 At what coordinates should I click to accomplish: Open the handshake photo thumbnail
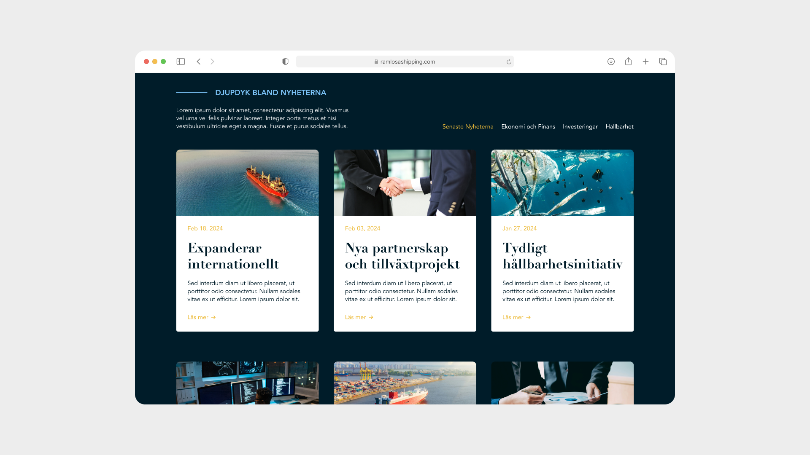tap(405, 183)
